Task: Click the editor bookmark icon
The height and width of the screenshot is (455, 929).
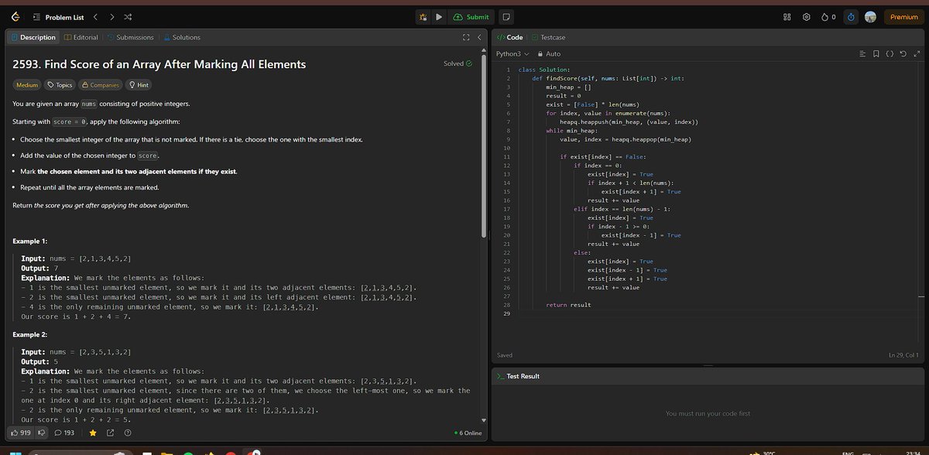Action: [876, 54]
